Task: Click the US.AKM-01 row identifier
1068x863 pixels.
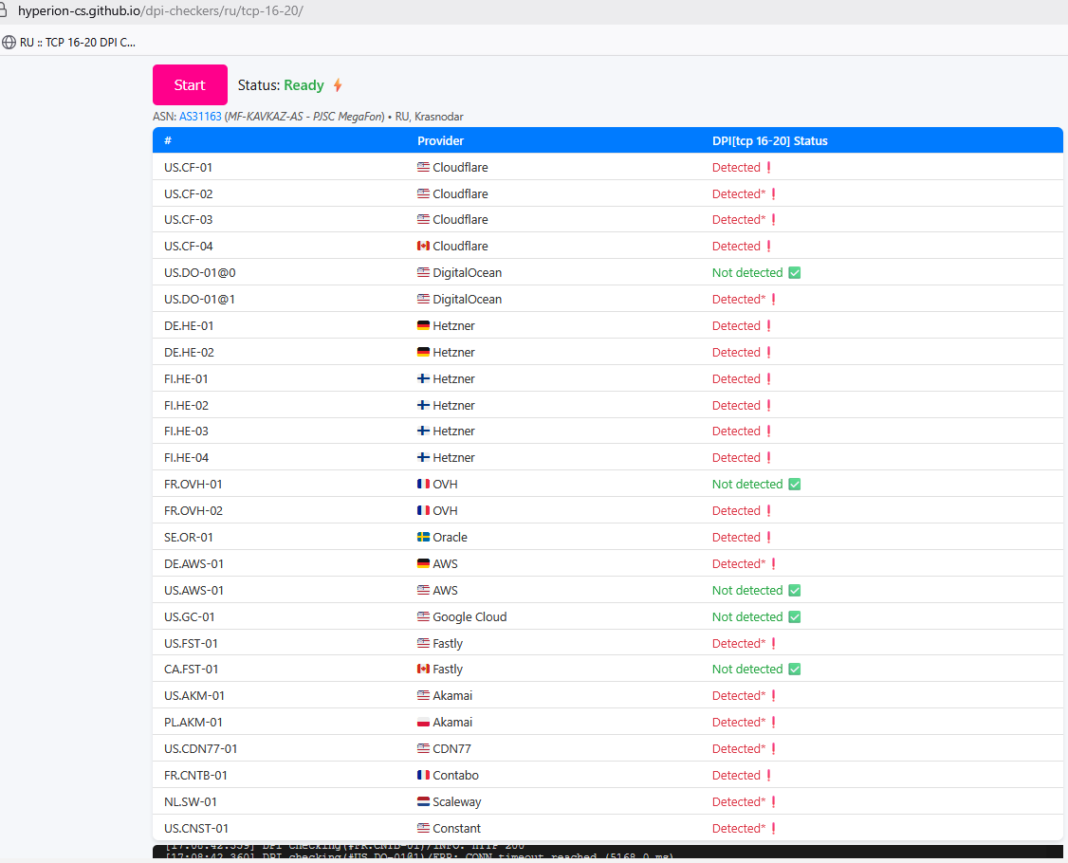Action: [x=194, y=695]
